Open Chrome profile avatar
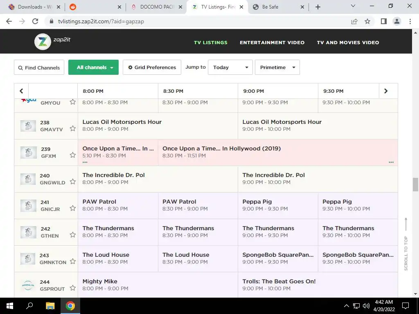The width and height of the screenshot is (419, 314). pos(397,21)
